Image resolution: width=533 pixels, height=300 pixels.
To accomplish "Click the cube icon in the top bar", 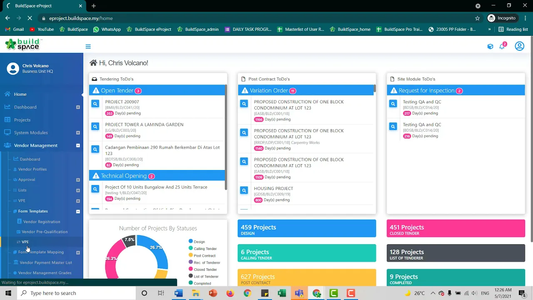I will coord(490,46).
